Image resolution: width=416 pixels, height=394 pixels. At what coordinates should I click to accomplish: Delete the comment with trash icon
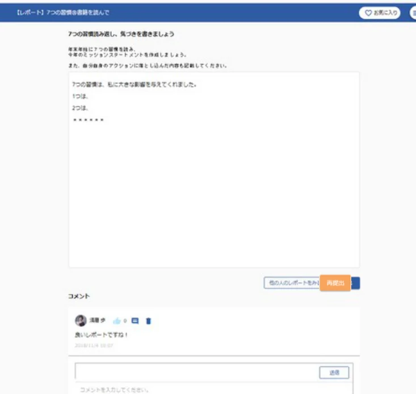click(149, 321)
